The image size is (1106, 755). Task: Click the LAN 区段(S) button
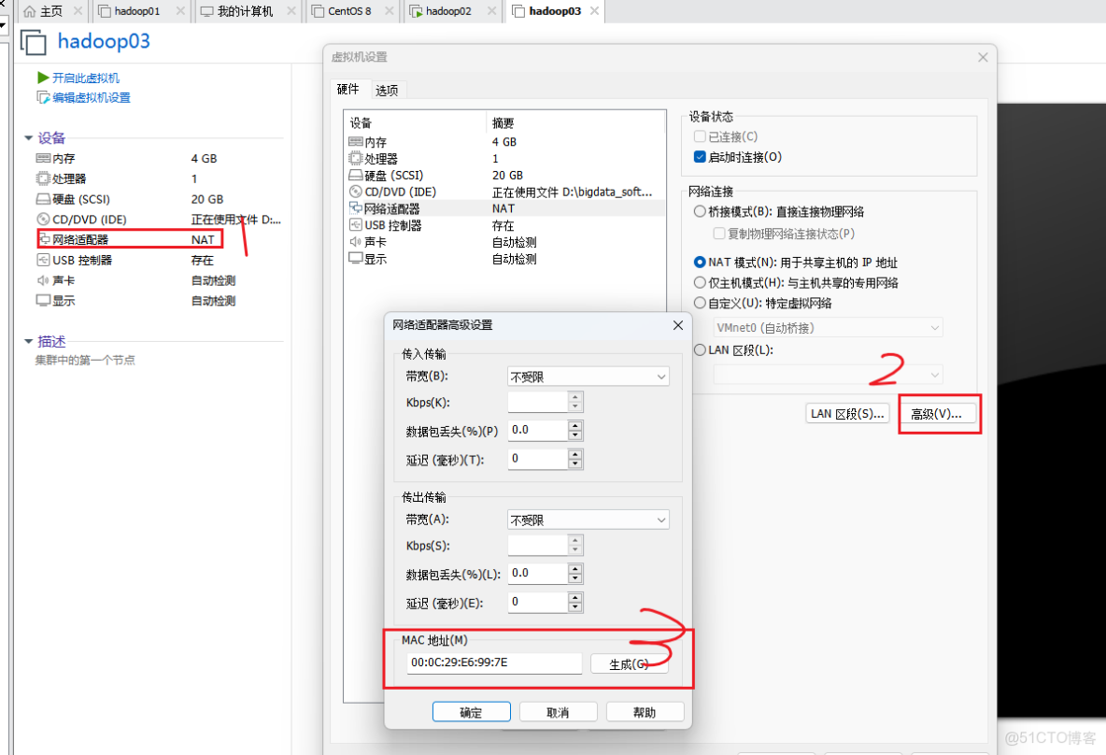tap(846, 412)
